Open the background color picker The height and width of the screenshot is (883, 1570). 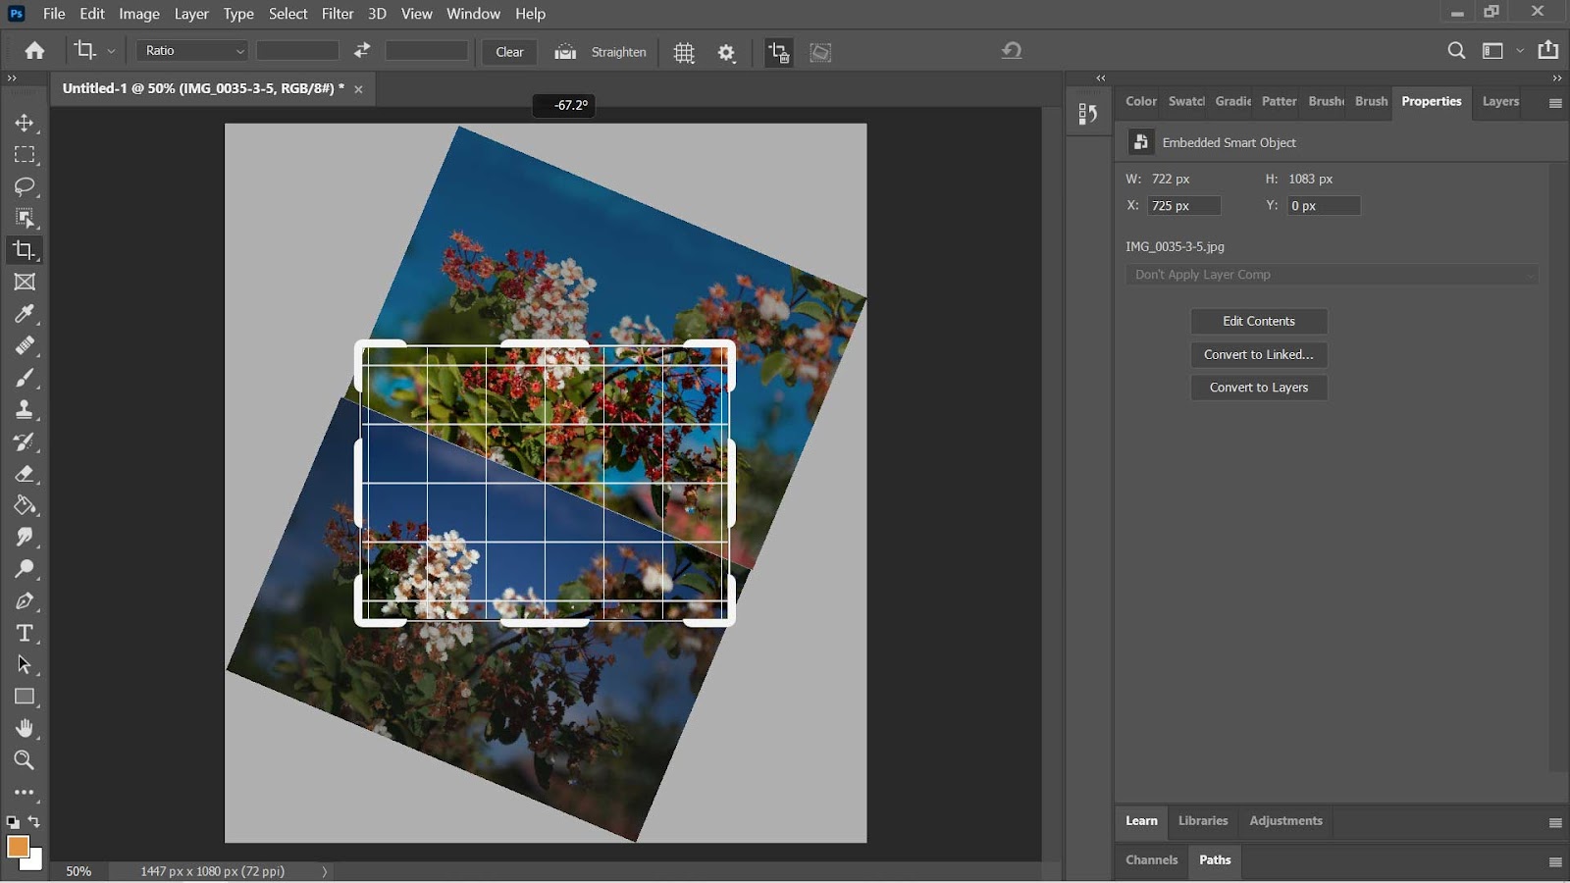[x=35, y=862]
